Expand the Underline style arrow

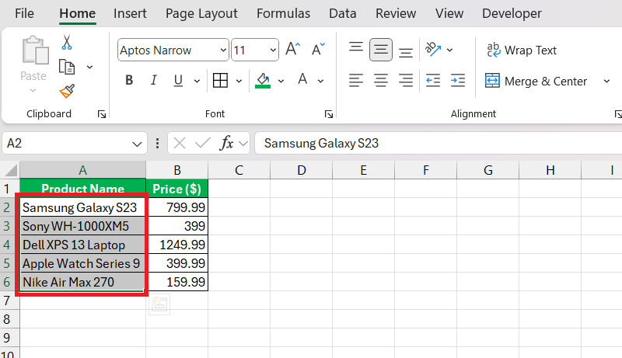(x=197, y=82)
